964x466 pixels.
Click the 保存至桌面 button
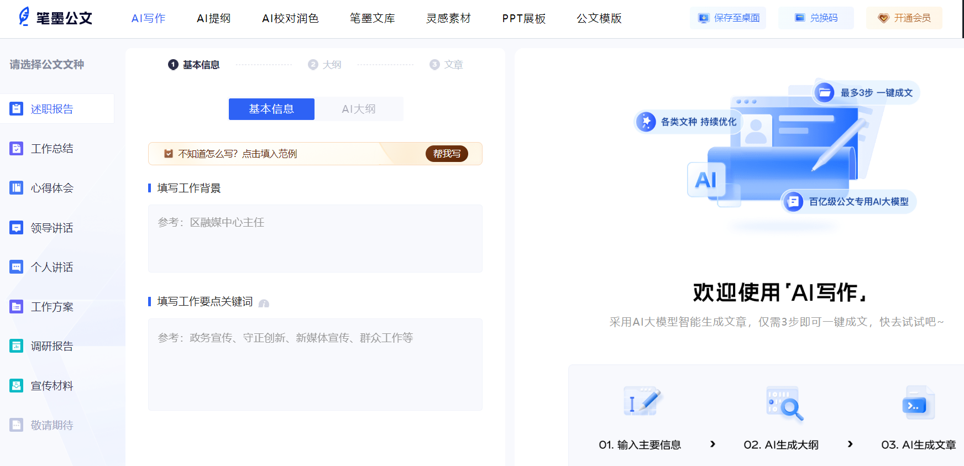(728, 18)
